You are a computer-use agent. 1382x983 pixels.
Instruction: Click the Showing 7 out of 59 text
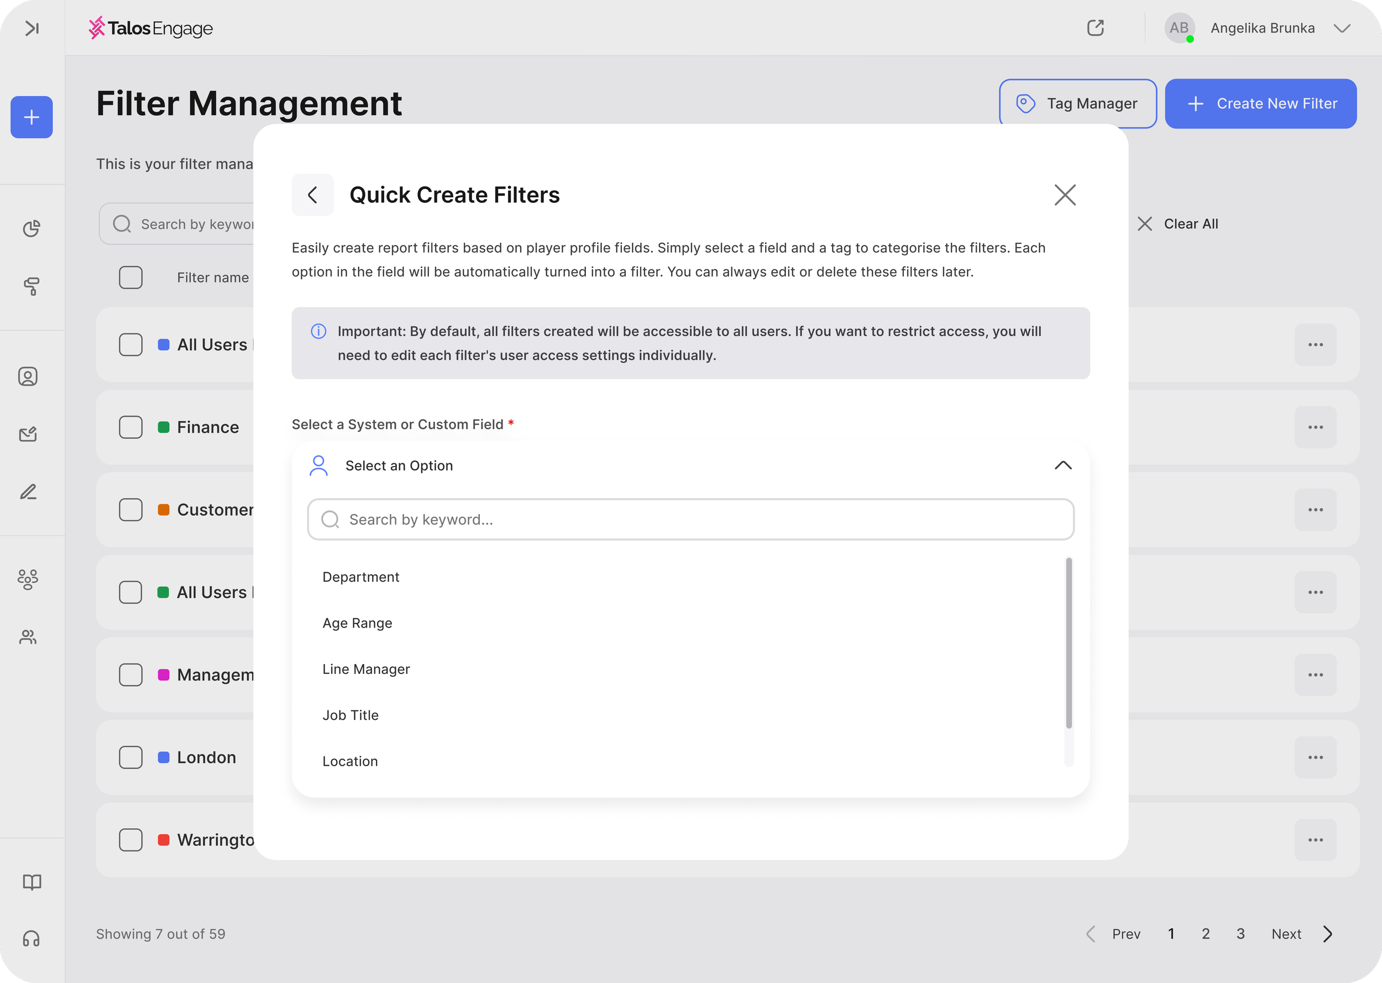tap(160, 934)
